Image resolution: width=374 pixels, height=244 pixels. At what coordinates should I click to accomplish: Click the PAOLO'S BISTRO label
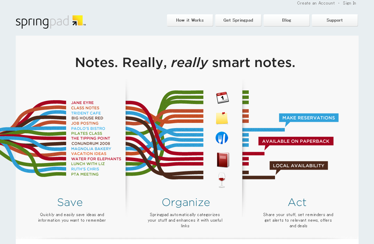point(88,128)
